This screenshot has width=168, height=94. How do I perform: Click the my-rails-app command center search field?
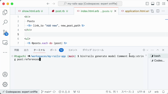(90, 4)
